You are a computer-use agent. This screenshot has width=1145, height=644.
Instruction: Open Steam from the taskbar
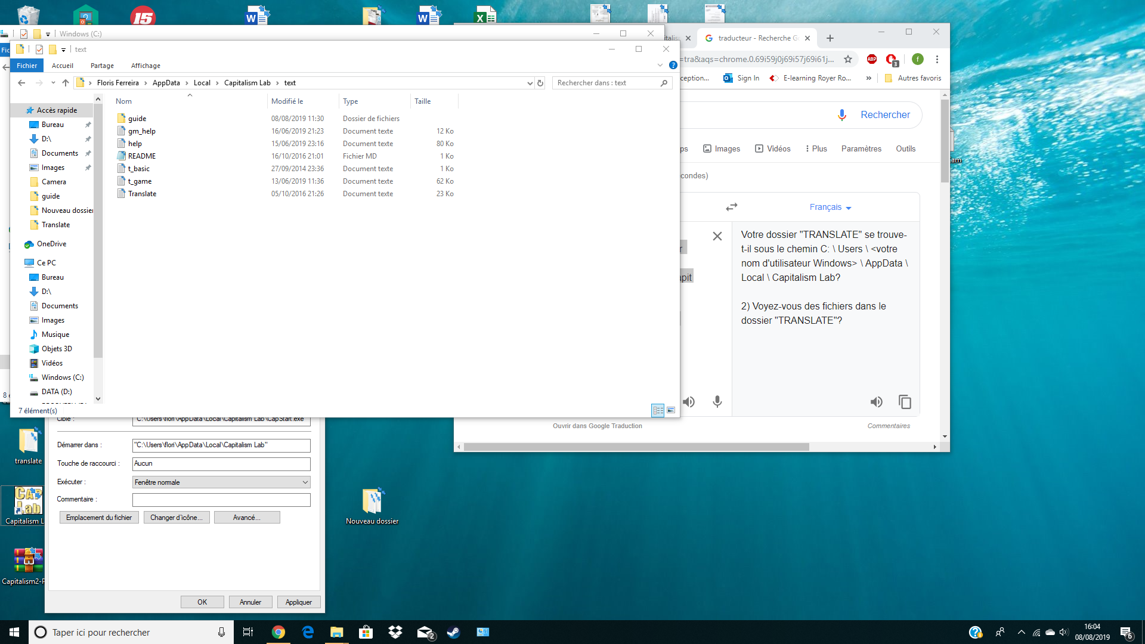[x=454, y=632]
